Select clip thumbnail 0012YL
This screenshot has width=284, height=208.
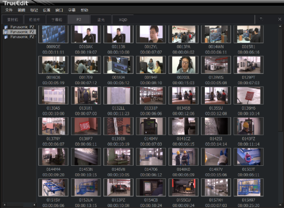click(x=151, y=34)
